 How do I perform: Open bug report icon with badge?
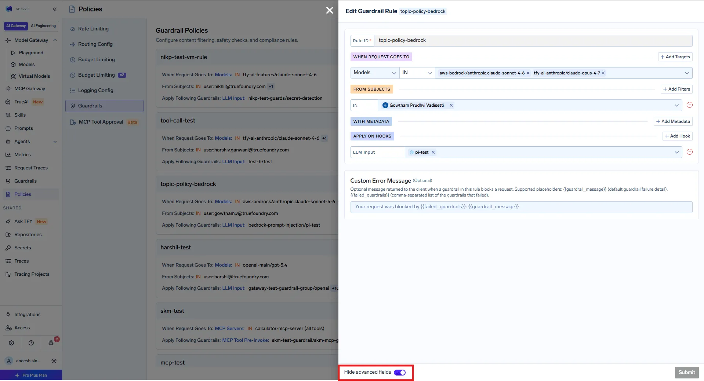[51, 343]
